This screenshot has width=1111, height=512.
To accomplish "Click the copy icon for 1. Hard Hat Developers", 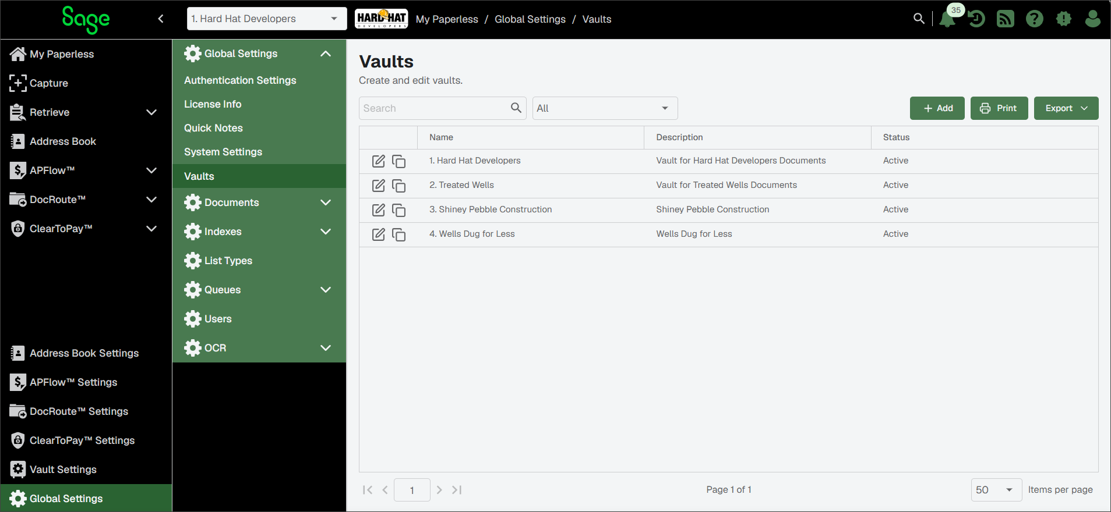I will click(398, 161).
